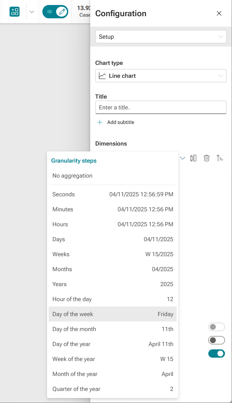
Task: Choose Month of the year option
Action: pyautogui.click(x=113, y=374)
